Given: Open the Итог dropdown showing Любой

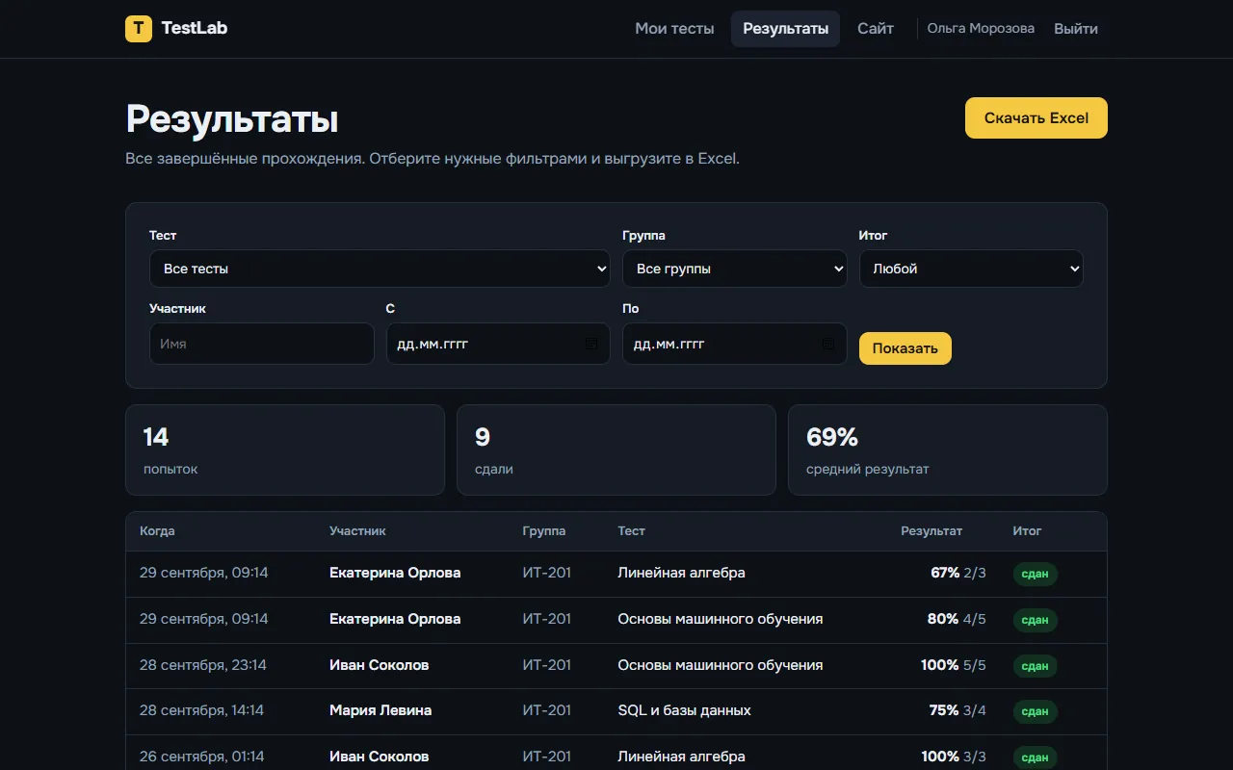Looking at the screenshot, I should point(971,269).
